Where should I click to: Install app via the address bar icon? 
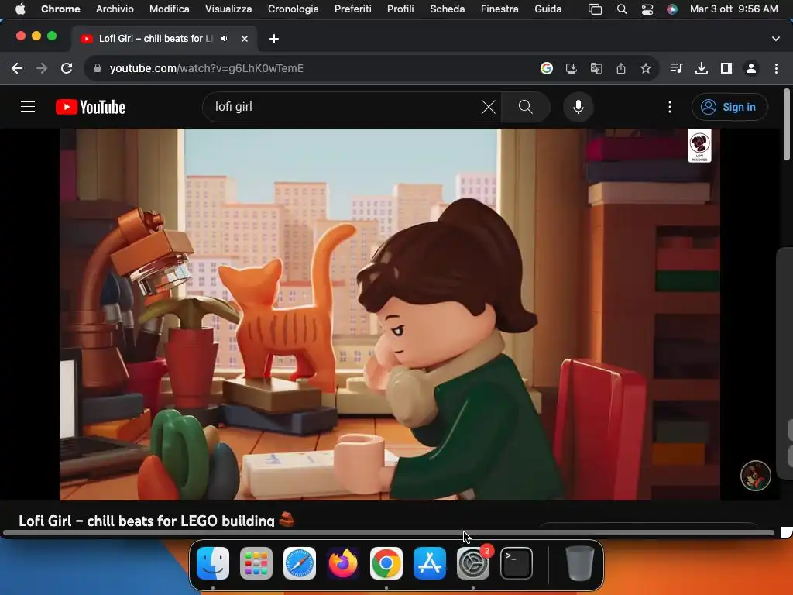click(x=571, y=68)
